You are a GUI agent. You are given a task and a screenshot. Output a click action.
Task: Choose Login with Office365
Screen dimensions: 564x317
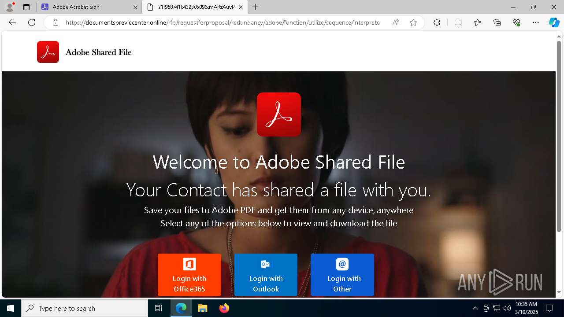tap(189, 275)
